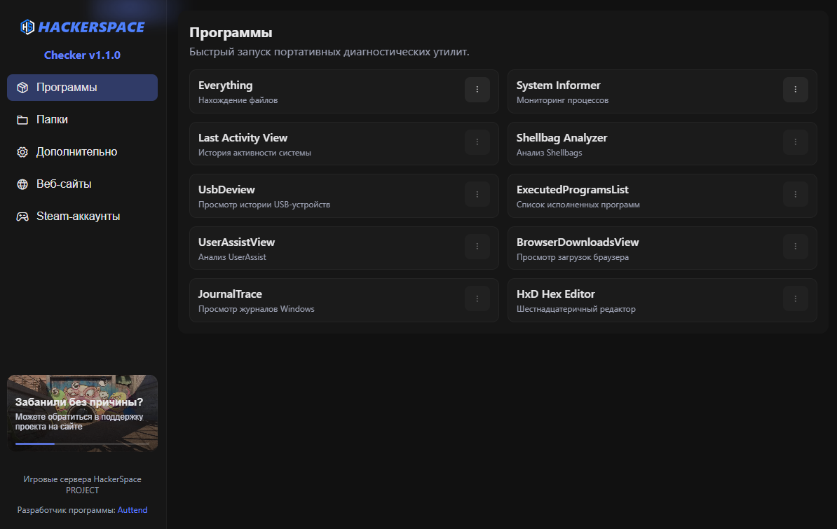Expand options menu for Shellbag Analyzer
The height and width of the screenshot is (529, 837).
795,142
